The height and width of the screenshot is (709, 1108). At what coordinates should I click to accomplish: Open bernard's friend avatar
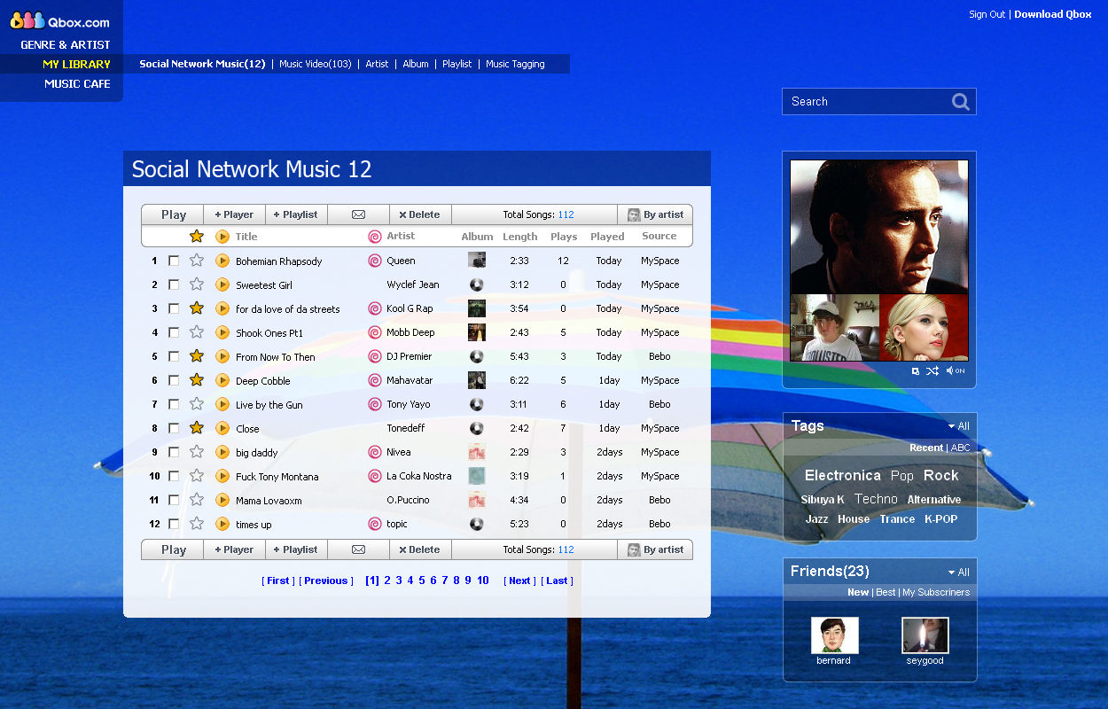coord(834,635)
